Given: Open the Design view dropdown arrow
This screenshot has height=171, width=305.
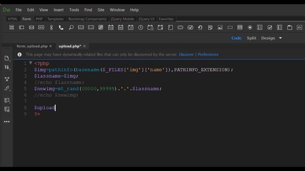Looking at the screenshot, I should pos(280,38).
